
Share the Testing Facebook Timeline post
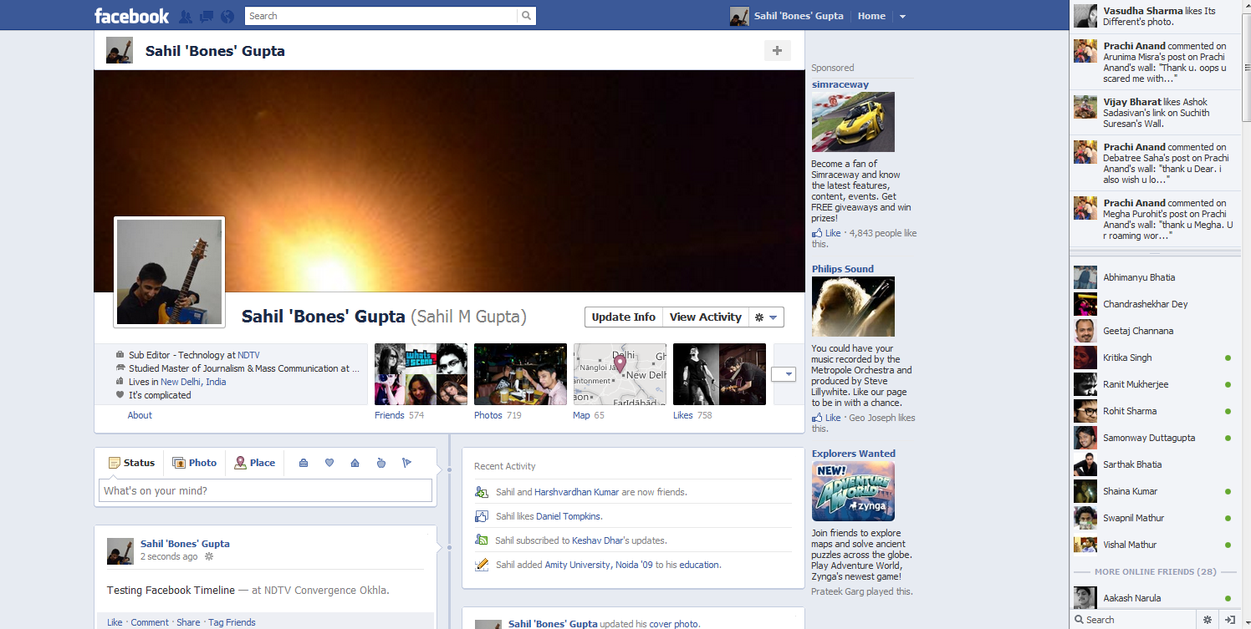pyautogui.click(x=188, y=622)
